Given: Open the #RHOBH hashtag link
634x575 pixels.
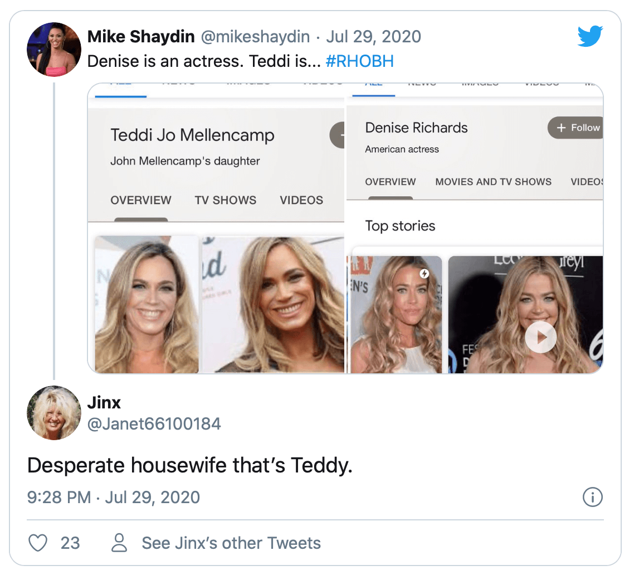Looking at the screenshot, I should point(359,61).
